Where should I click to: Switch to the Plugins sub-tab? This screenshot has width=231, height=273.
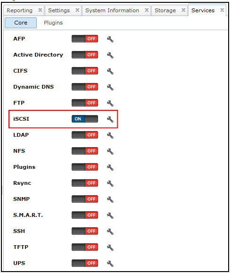tap(53, 23)
